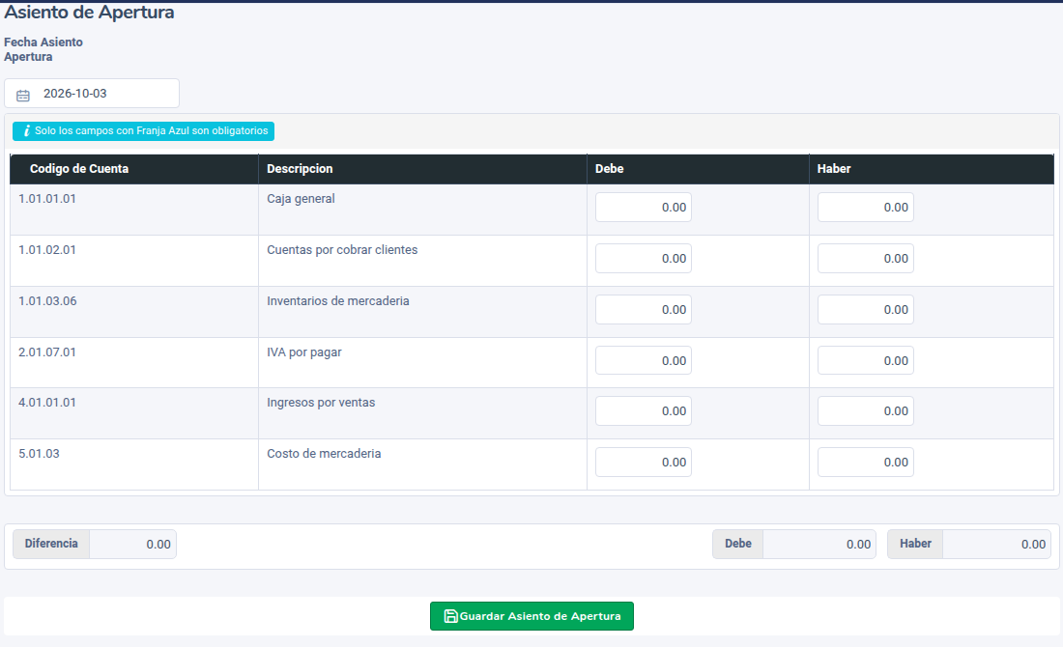This screenshot has height=647, width=1063.
Task: Click the IVA por pagar description
Action: click(x=303, y=352)
